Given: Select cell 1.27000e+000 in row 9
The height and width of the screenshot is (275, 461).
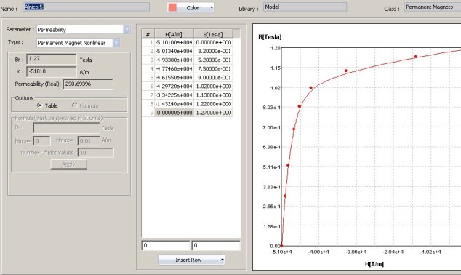Looking at the screenshot, I should coord(213,113).
